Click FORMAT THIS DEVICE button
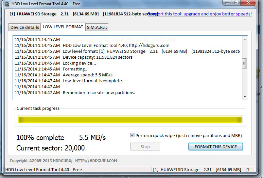 click(x=216, y=147)
